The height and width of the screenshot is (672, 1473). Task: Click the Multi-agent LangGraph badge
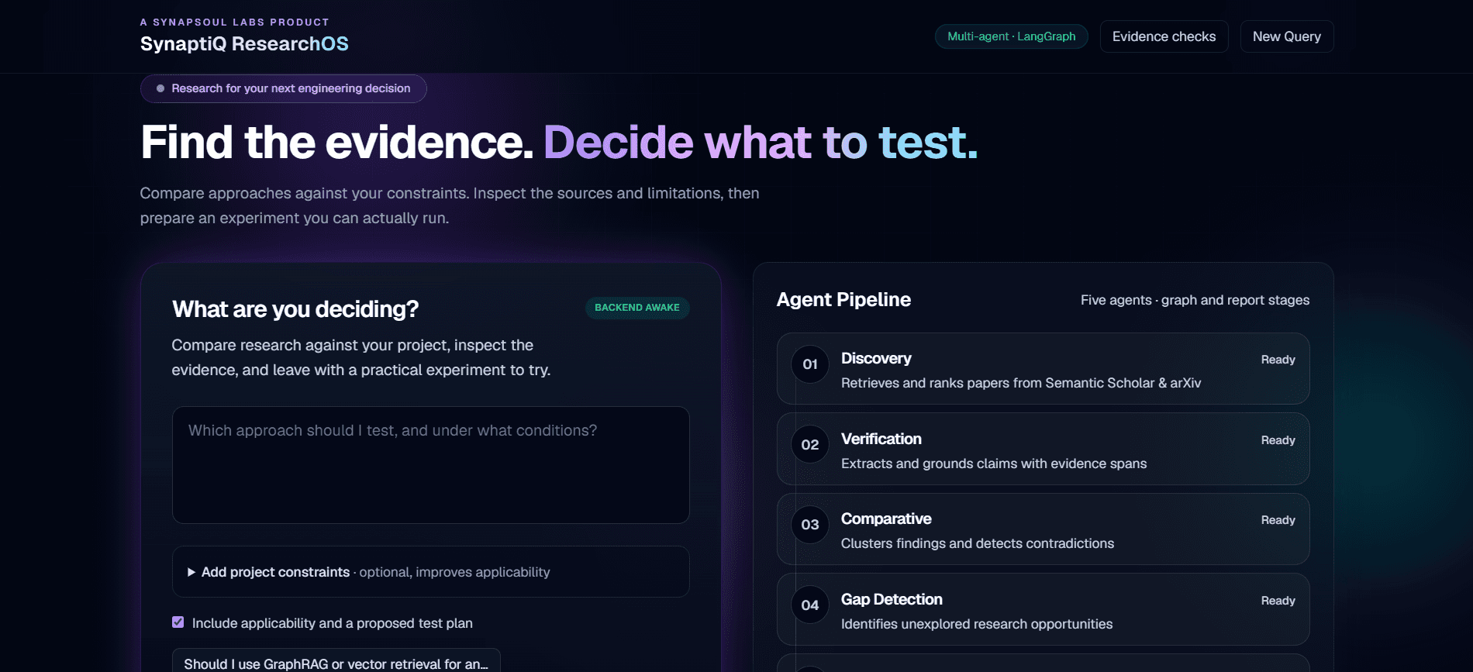pos(1012,36)
